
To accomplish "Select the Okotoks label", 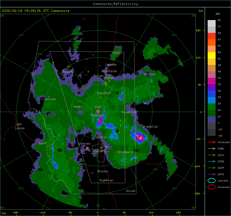I will (103, 171).
